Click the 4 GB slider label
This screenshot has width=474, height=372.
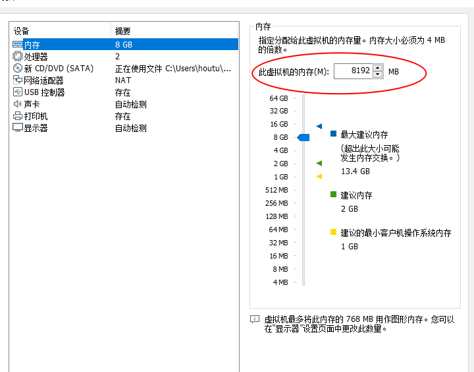(x=281, y=150)
